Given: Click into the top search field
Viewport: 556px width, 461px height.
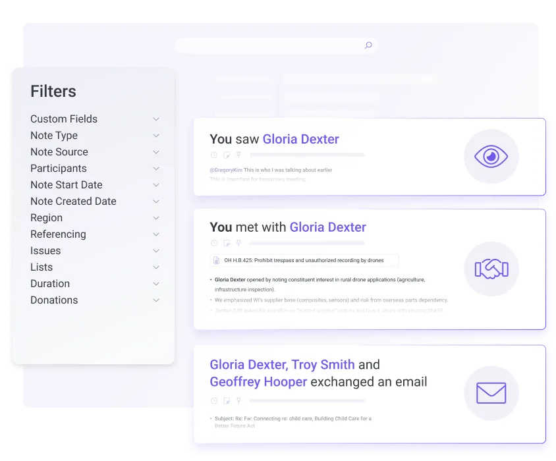Looking at the screenshot, I should pyautogui.click(x=270, y=45).
